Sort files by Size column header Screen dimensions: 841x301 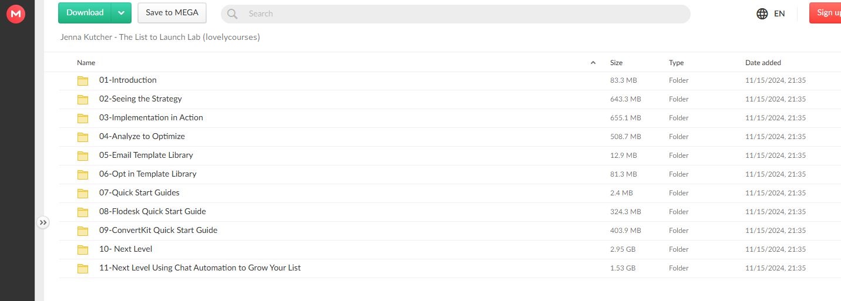click(x=616, y=63)
